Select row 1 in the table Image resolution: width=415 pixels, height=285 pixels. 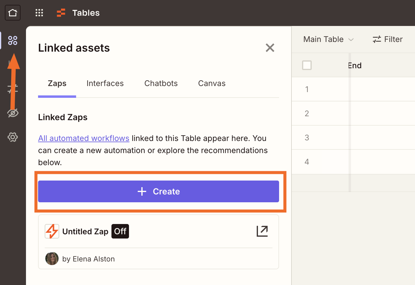click(307, 89)
